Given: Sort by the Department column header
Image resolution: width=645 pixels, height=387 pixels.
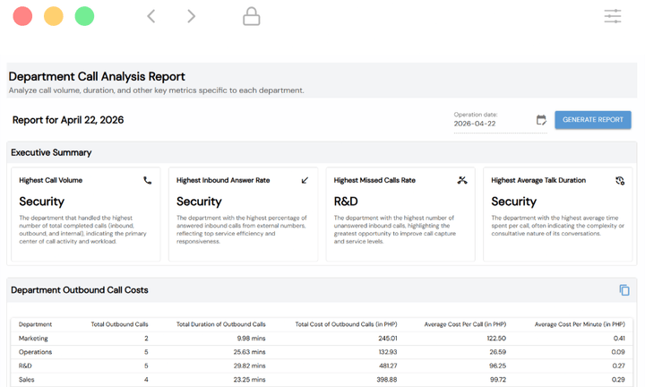Looking at the screenshot, I should [36, 324].
